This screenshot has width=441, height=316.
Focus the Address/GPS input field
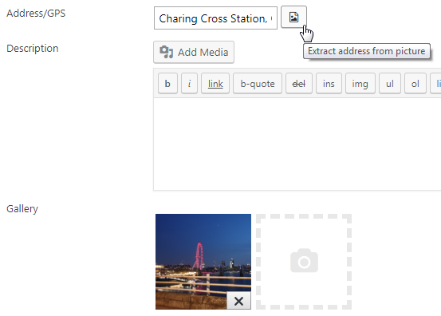[x=215, y=18]
